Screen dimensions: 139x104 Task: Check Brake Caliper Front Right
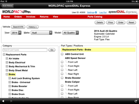pyautogui.click(x=62, y=90)
